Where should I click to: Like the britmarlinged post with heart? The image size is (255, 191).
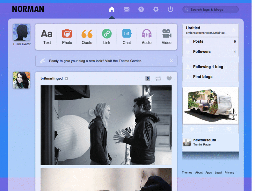pos(169,78)
